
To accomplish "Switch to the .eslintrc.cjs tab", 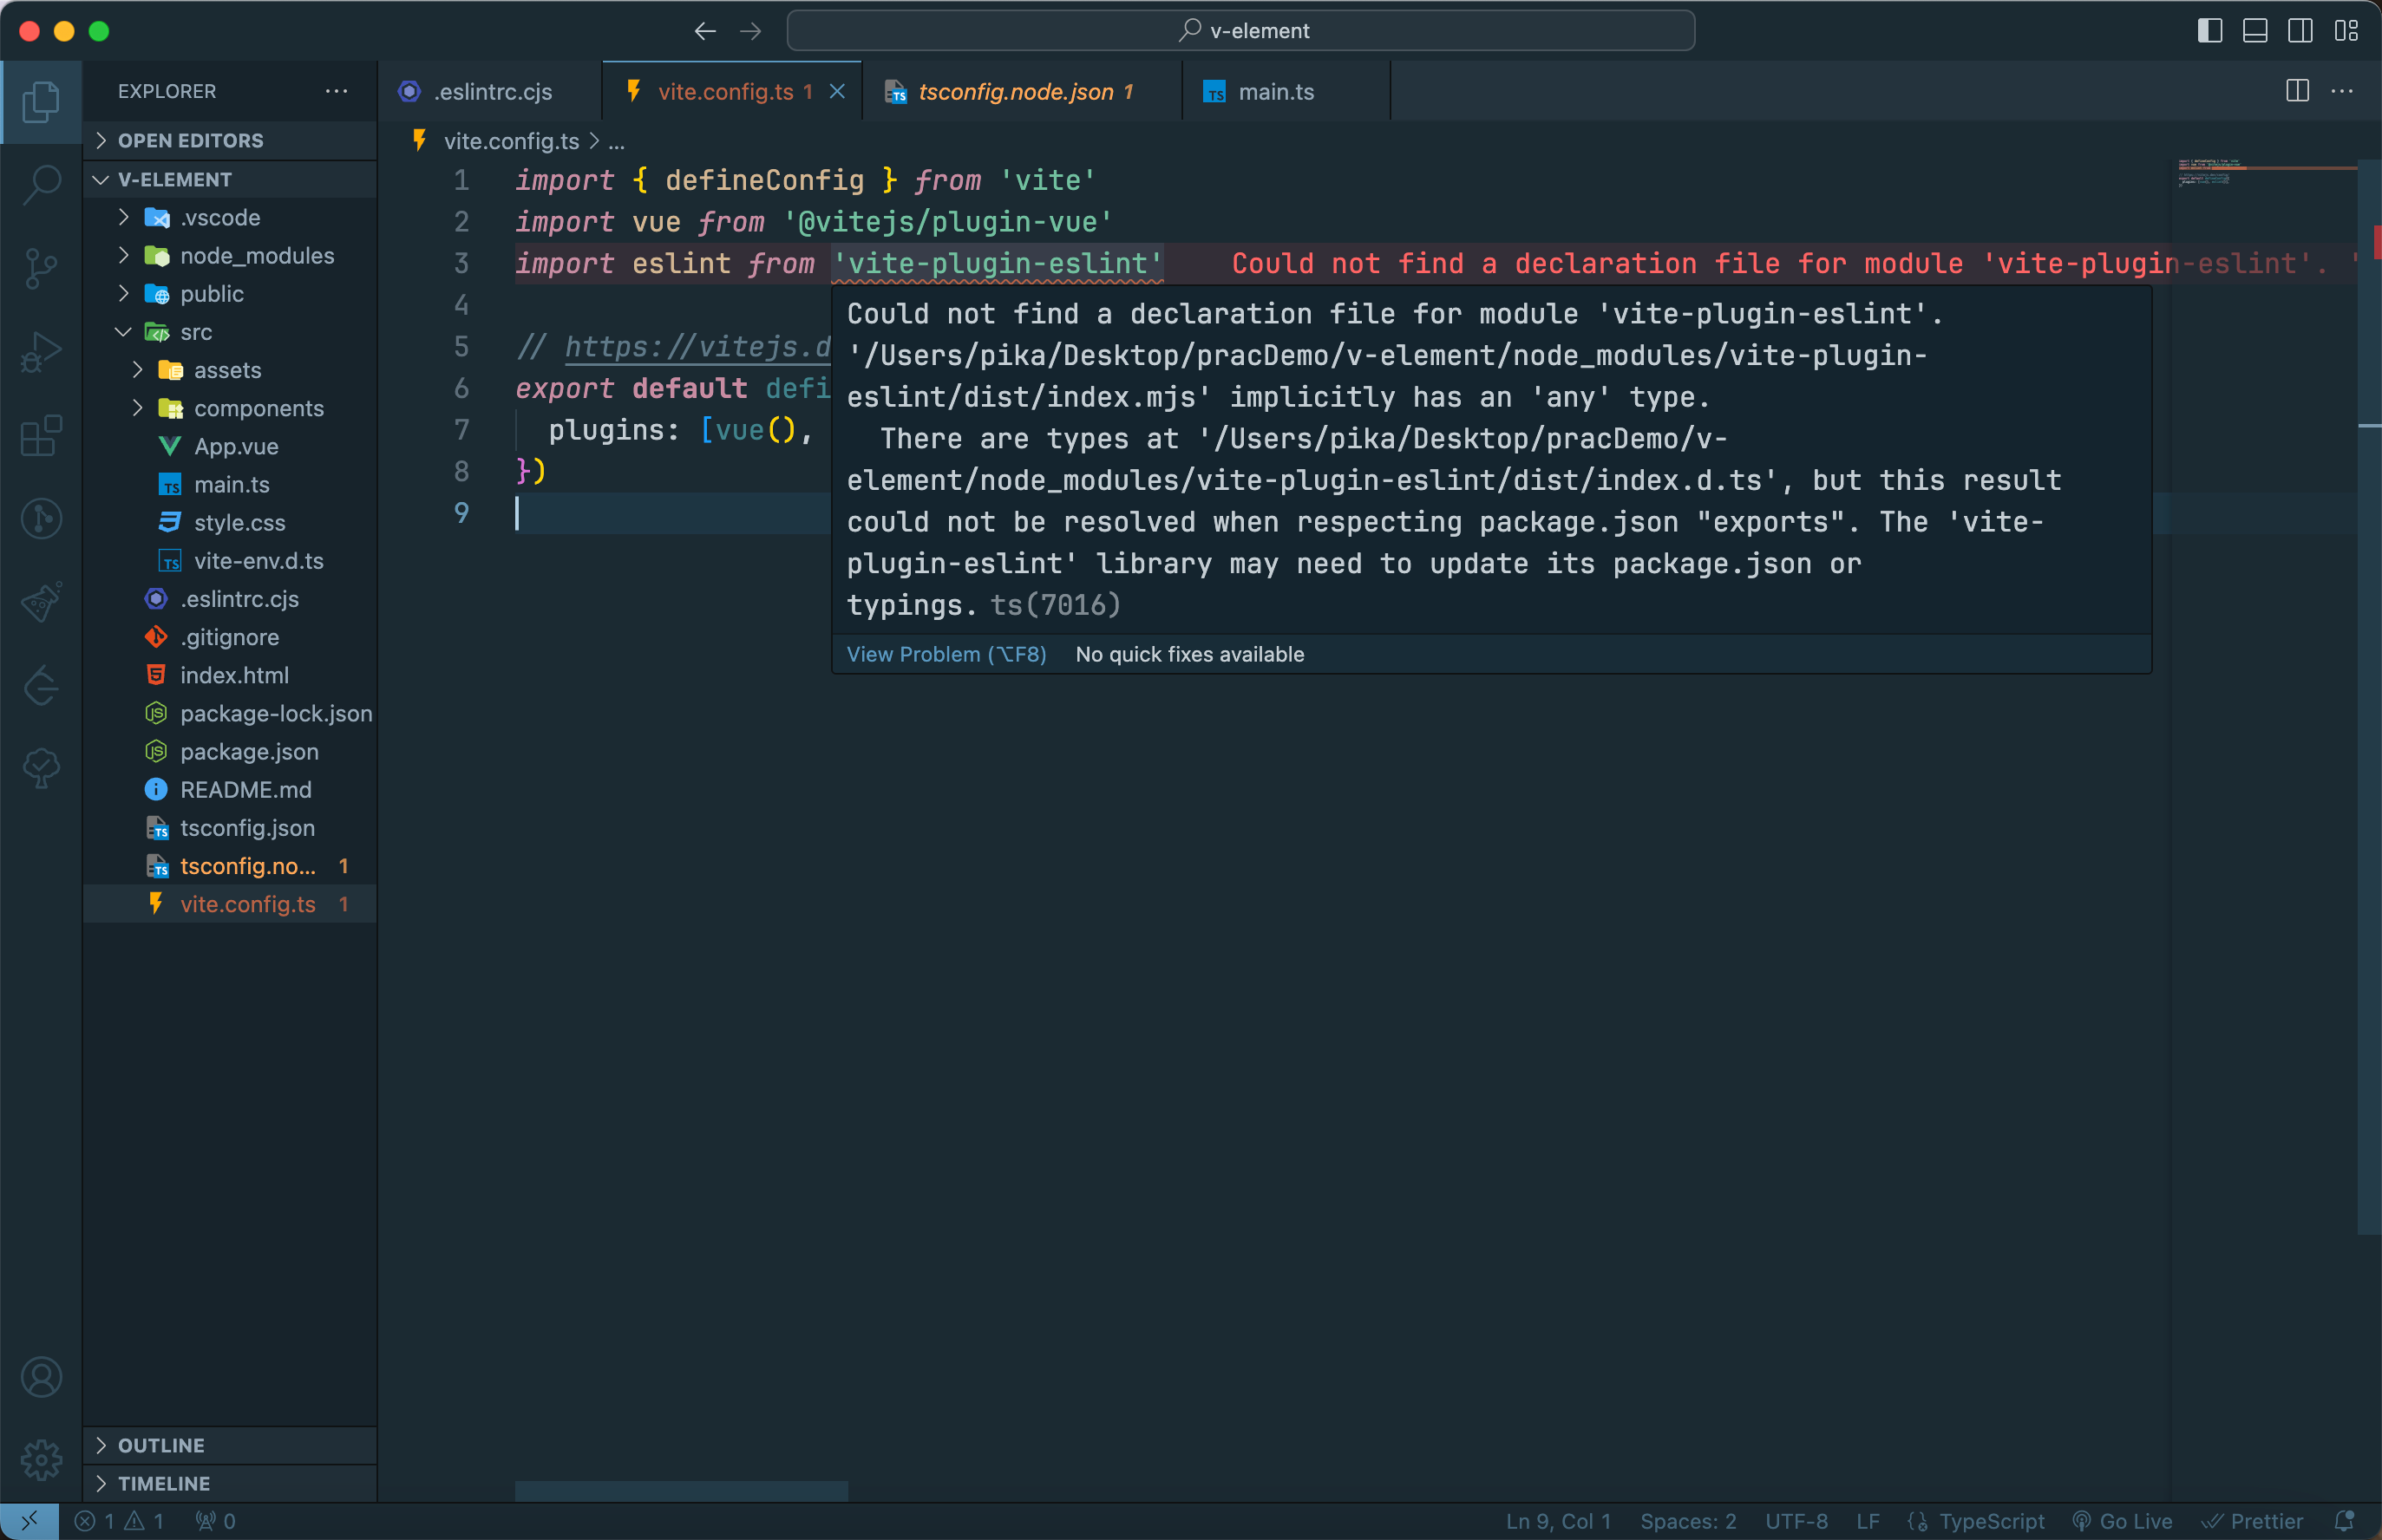I will click(490, 91).
